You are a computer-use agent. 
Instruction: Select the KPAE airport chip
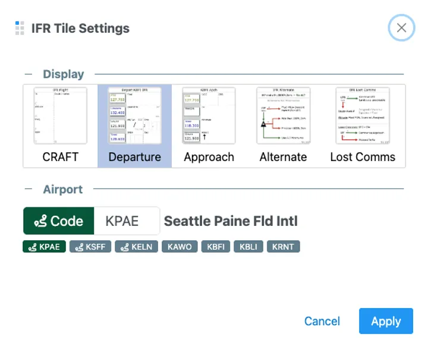45,246
